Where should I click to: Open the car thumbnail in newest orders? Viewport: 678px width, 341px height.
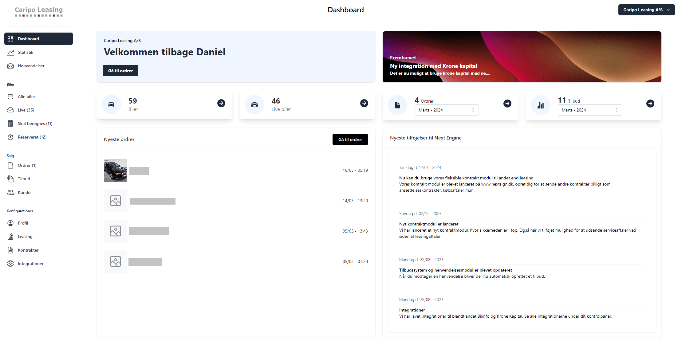(x=115, y=170)
